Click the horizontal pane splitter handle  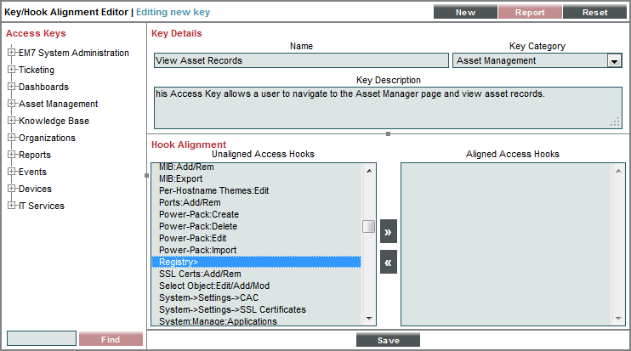pyautogui.click(x=388, y=134)
